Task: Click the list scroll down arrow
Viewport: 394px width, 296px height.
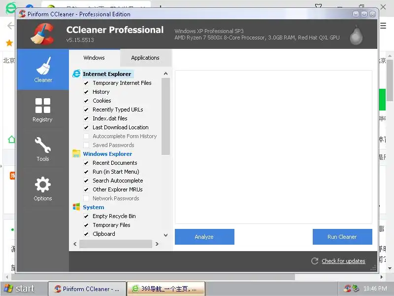Action: click(x=165, y=235)
